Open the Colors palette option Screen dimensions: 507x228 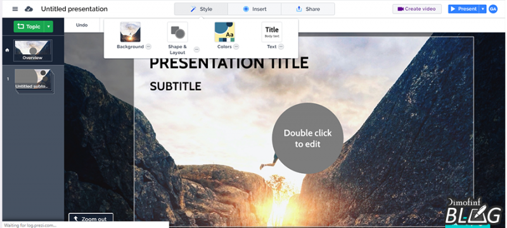click(225, 35)
